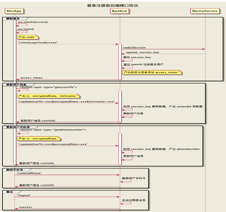This screenshot has height=212, width=226.
Task: Select the yellow note 产出 code
Action: pyautogui.click(x=28, y=37)
